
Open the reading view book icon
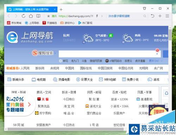(x=38, y=16)
